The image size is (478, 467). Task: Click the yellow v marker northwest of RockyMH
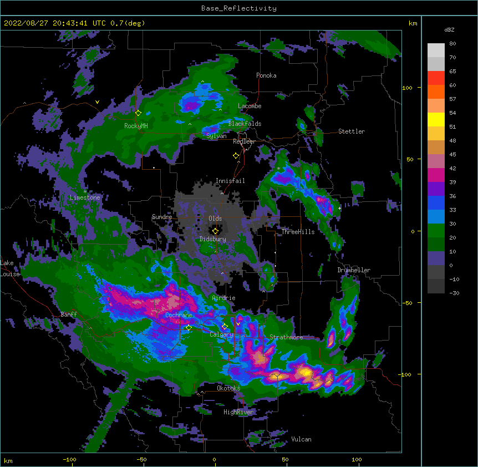coord(97,102)
